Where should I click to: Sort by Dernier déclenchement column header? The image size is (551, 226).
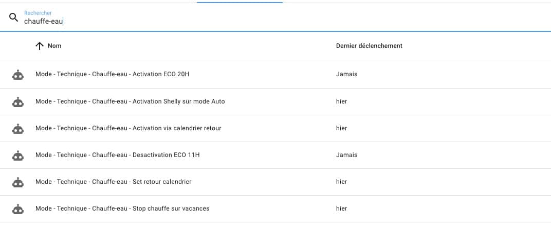pos(369,46)
